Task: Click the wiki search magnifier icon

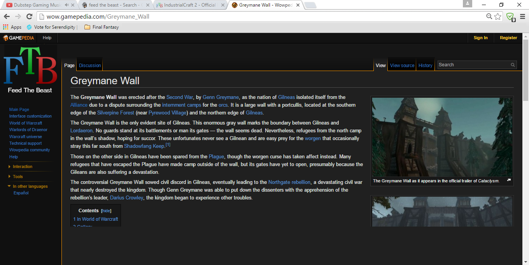Action: pos(513,65)
